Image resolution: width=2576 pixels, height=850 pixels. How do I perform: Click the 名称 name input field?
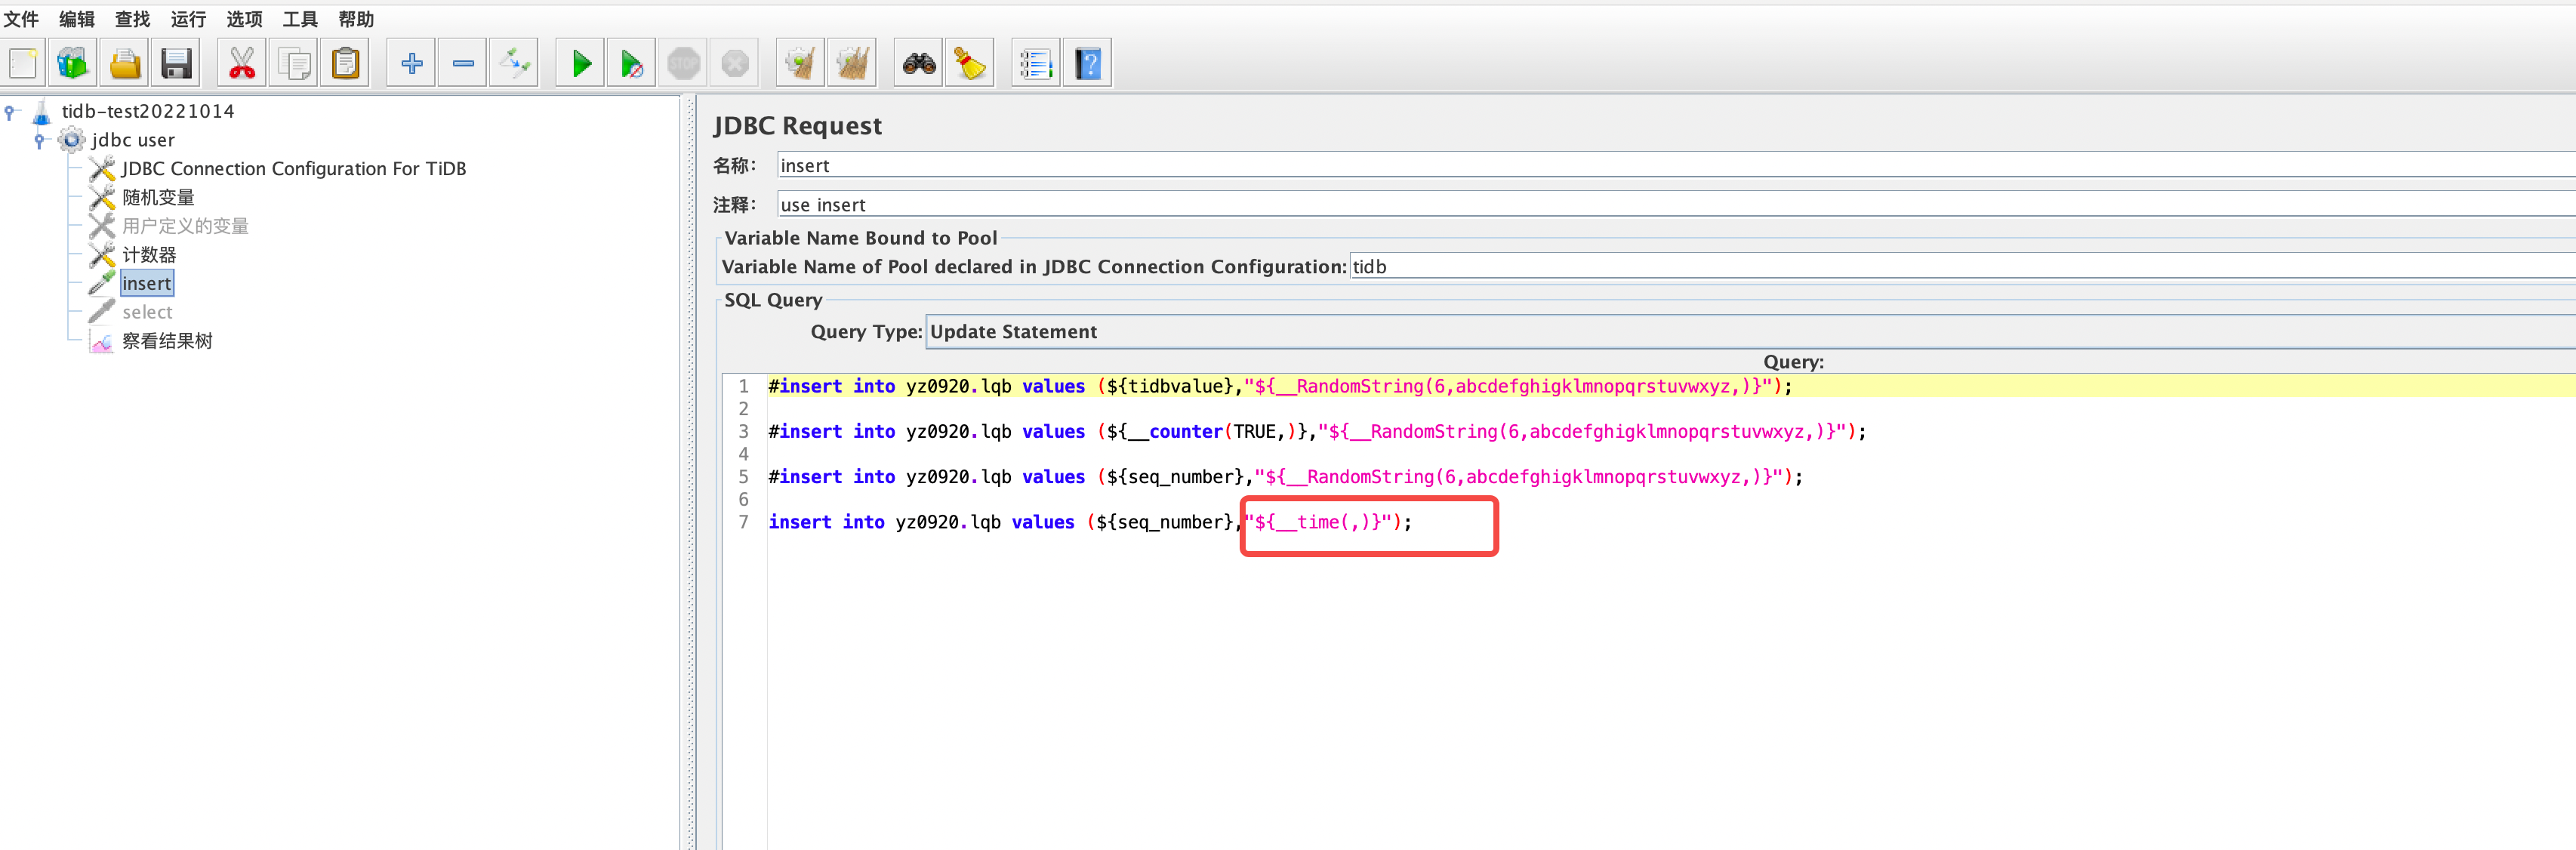(x=1676, y=166)
